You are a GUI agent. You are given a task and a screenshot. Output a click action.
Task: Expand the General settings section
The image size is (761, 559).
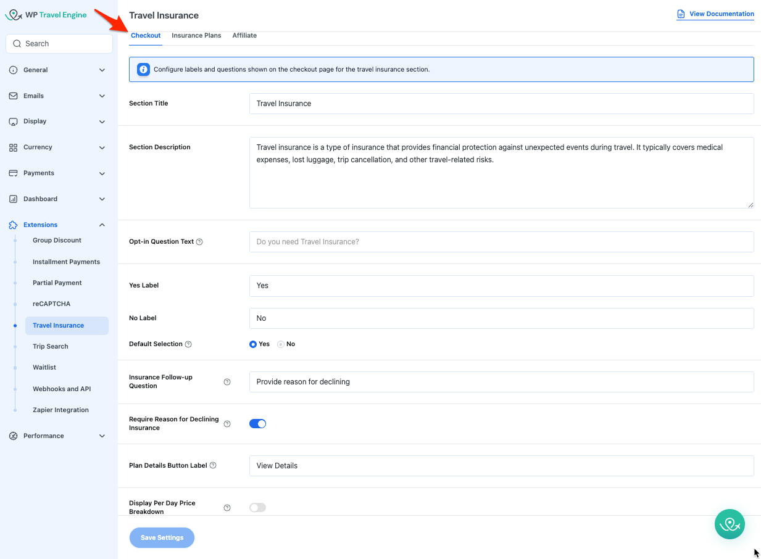(x=58, y=70)
